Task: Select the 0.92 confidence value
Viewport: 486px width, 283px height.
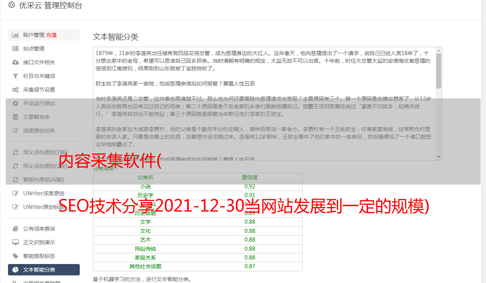Action: 250,187
